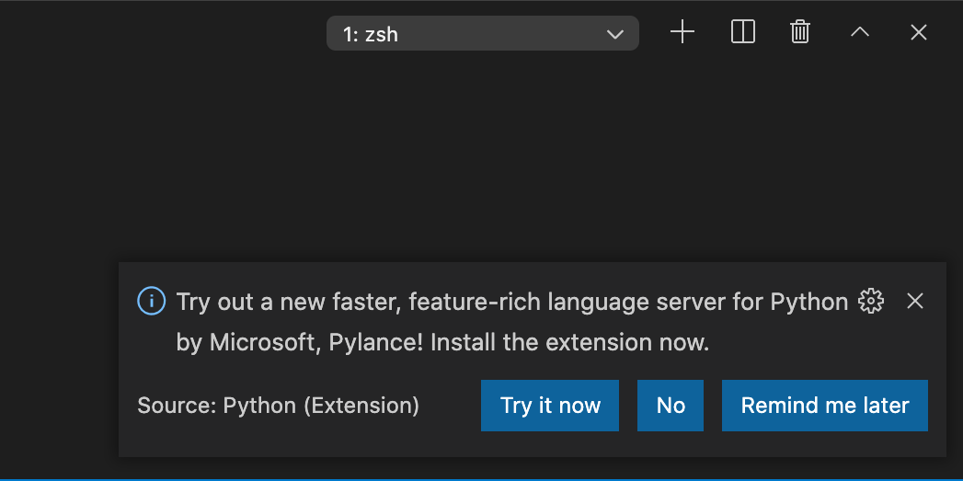963x481 pixels.
Task: Click the blue status bar at bottom
Action: 481,477
